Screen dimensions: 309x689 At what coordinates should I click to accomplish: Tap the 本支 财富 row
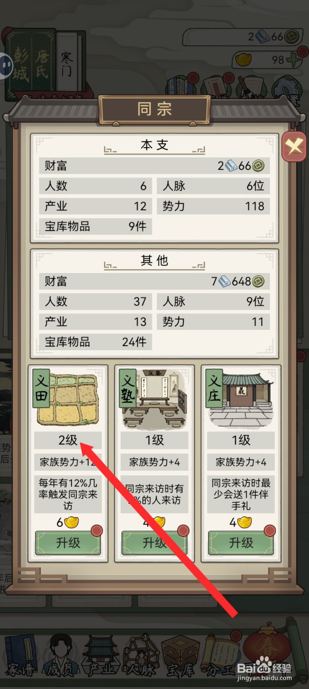pyautogui.click(x=154, y=166)
